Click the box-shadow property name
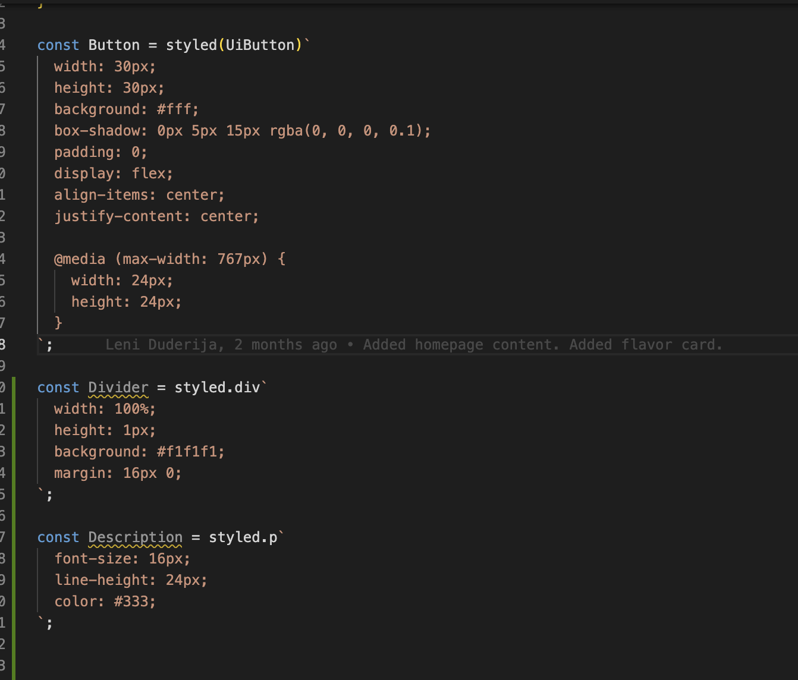Image resolution: width=798 pixels, height=680 pixels. click(x=97, y=130)
